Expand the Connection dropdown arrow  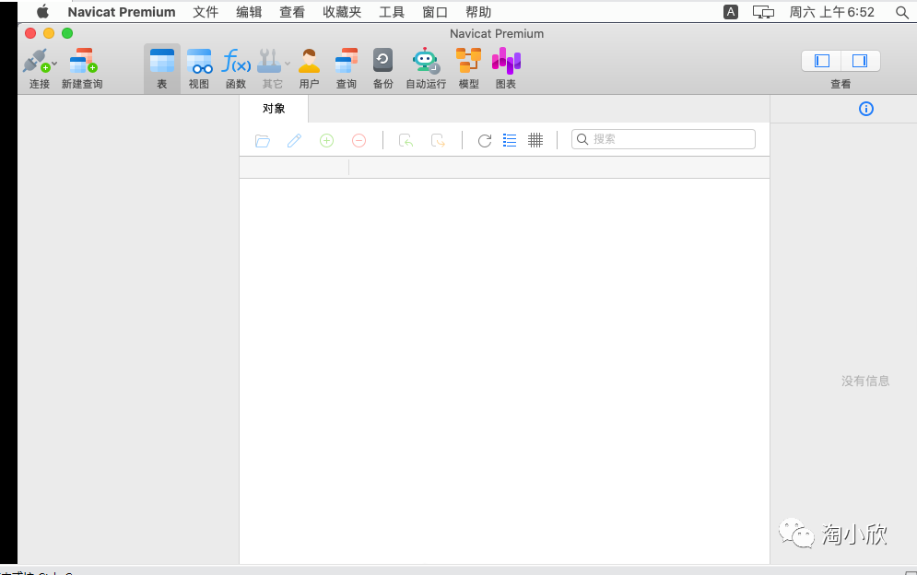click(54, 64)
